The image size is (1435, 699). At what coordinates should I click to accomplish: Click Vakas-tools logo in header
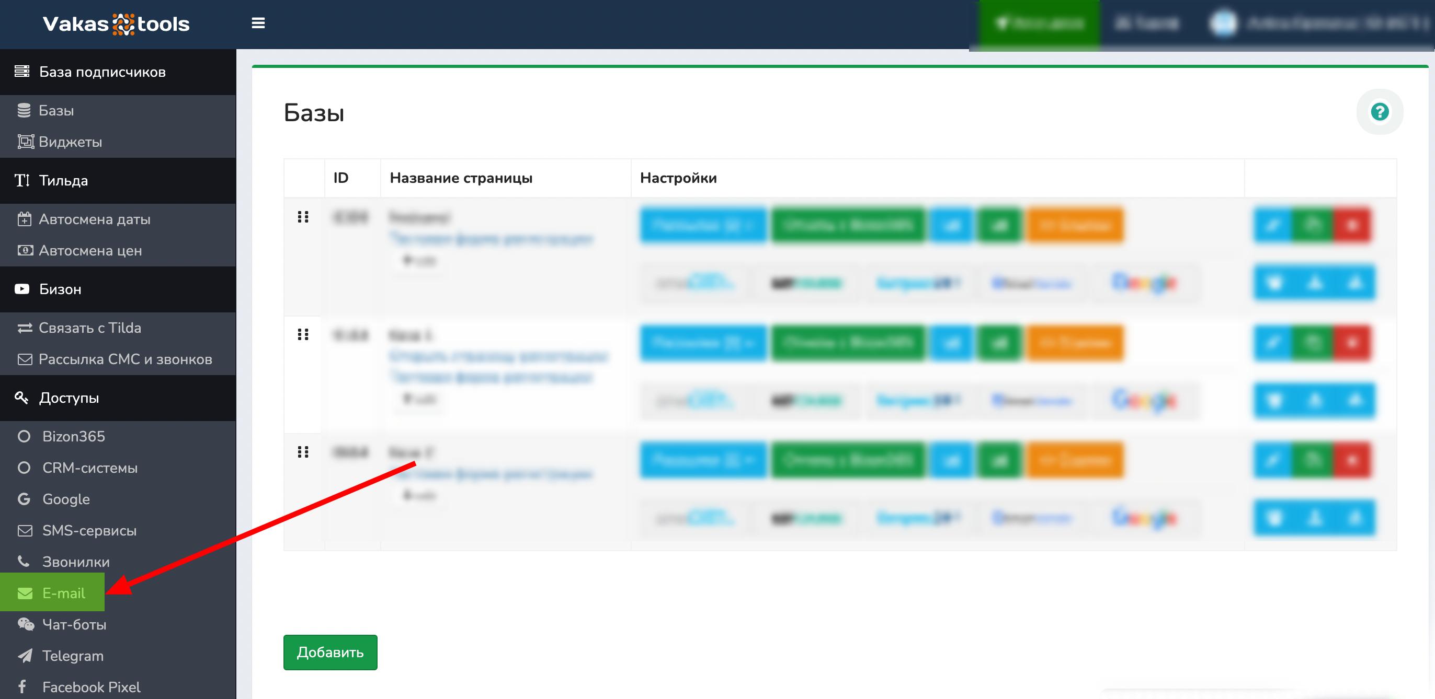[117, 24]
